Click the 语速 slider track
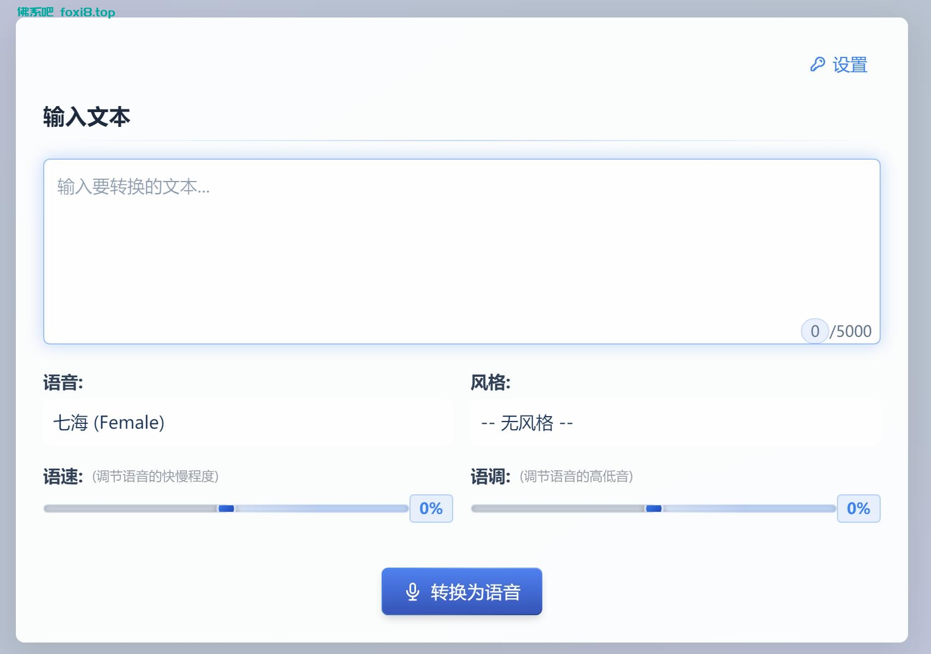The width and height of the screenshot is (931, 654). pos(137,509)
